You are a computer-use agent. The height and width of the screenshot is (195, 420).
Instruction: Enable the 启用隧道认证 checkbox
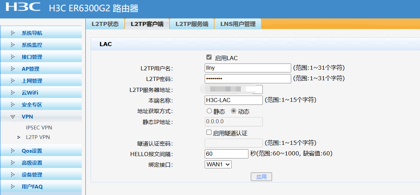tap(209, 133)
